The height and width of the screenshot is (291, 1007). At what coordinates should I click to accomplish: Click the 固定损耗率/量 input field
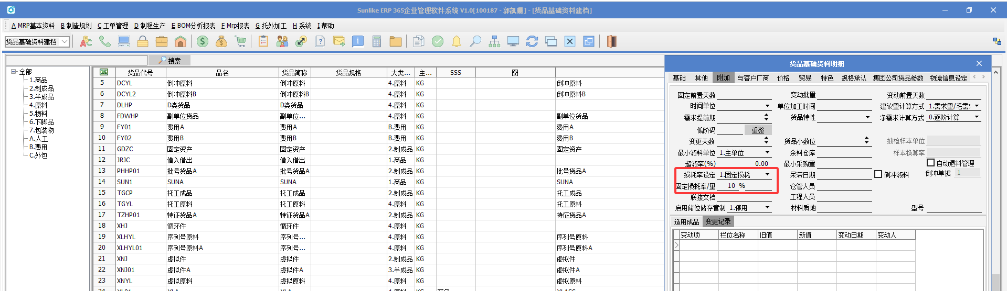(x=744, y=186)
